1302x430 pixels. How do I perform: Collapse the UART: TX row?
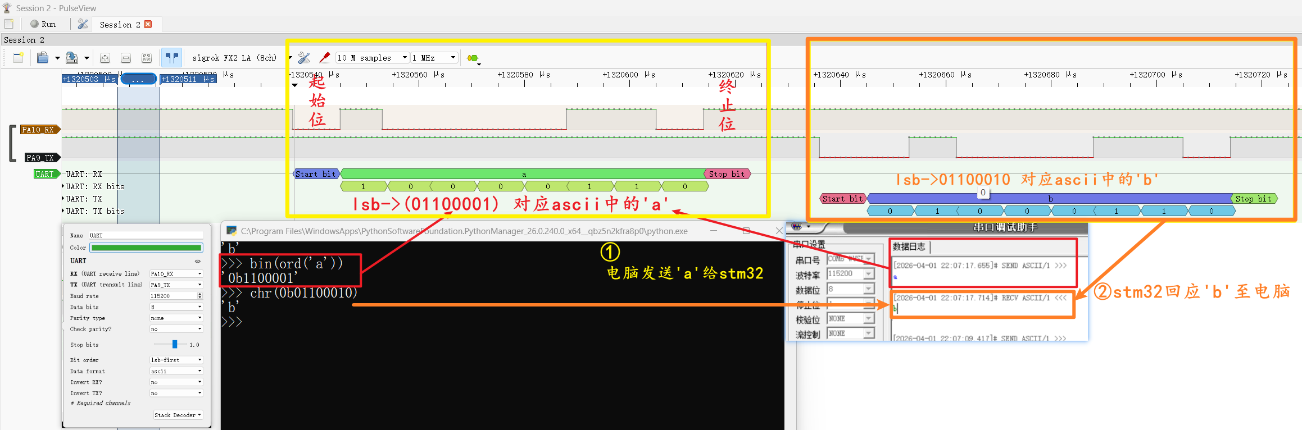63,199
